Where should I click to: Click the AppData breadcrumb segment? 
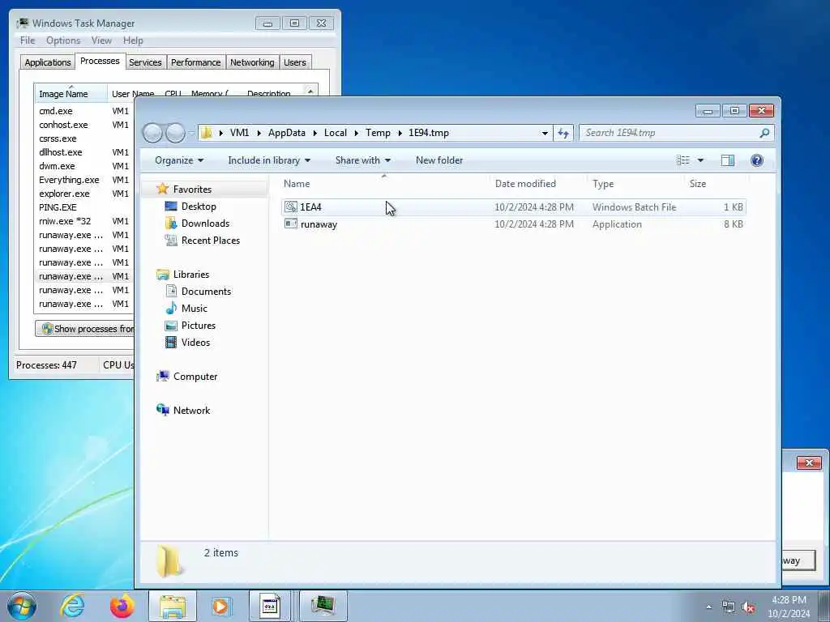tap(286, 133)
